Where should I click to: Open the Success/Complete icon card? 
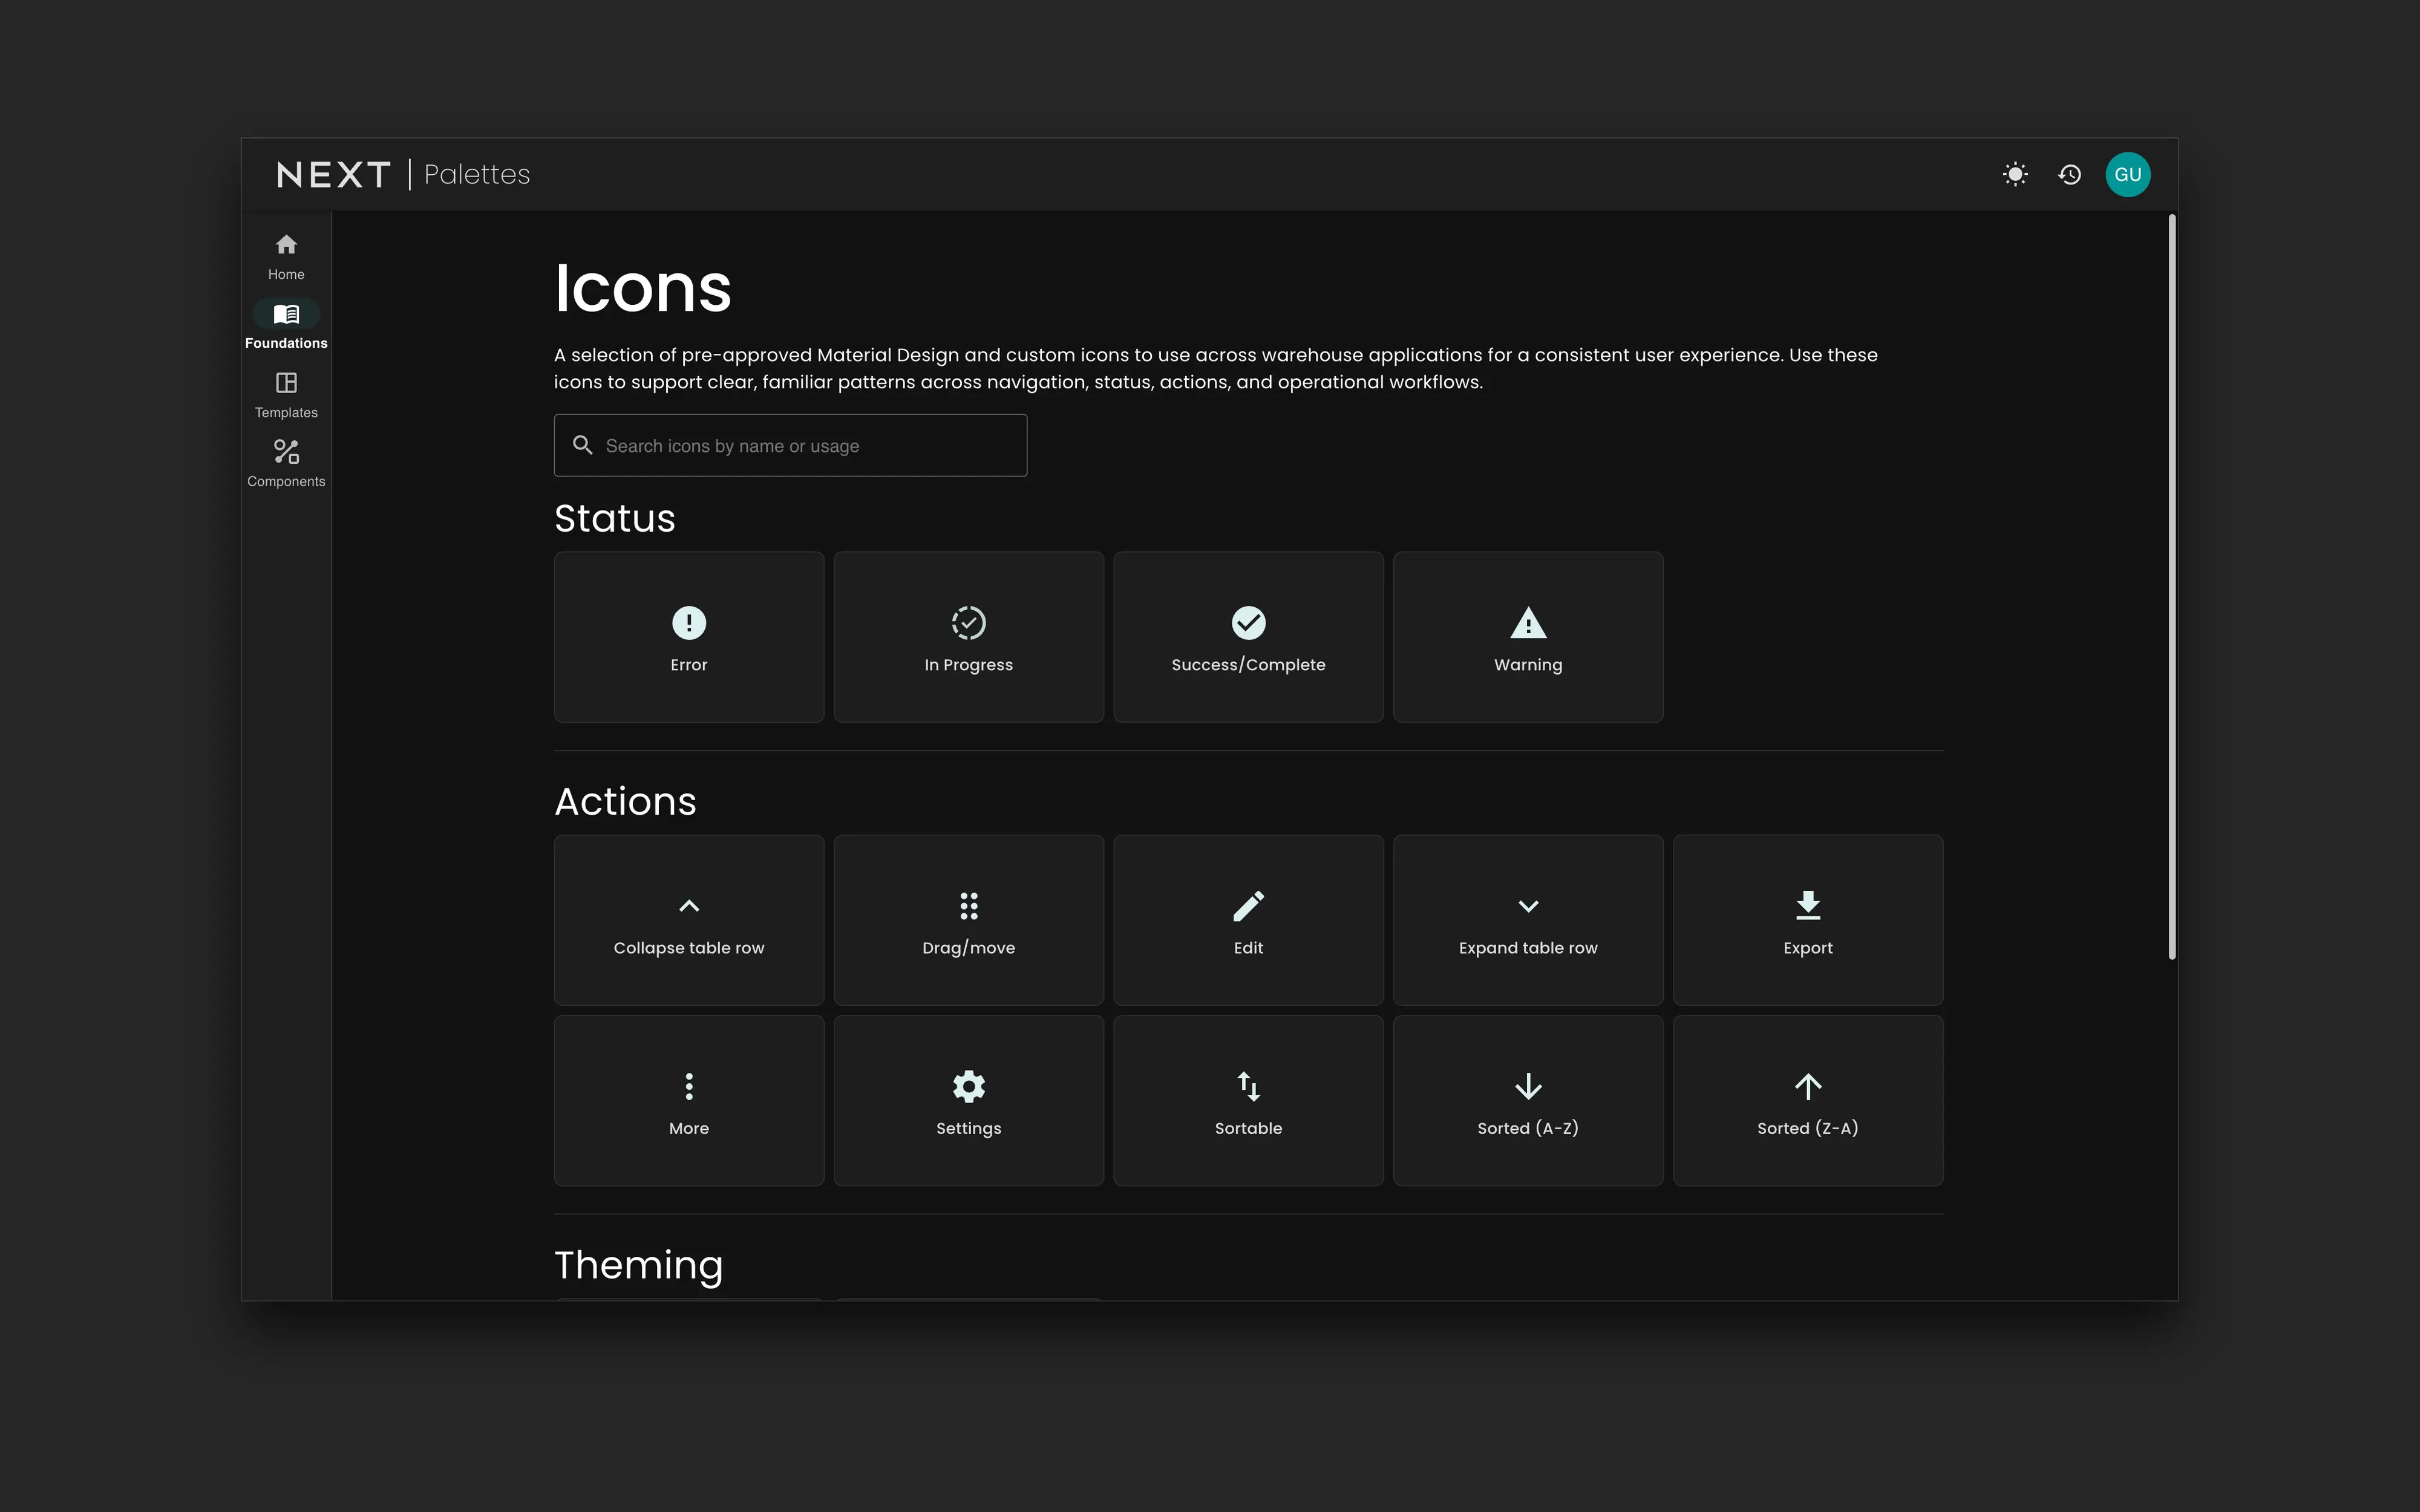[1249, 637]
